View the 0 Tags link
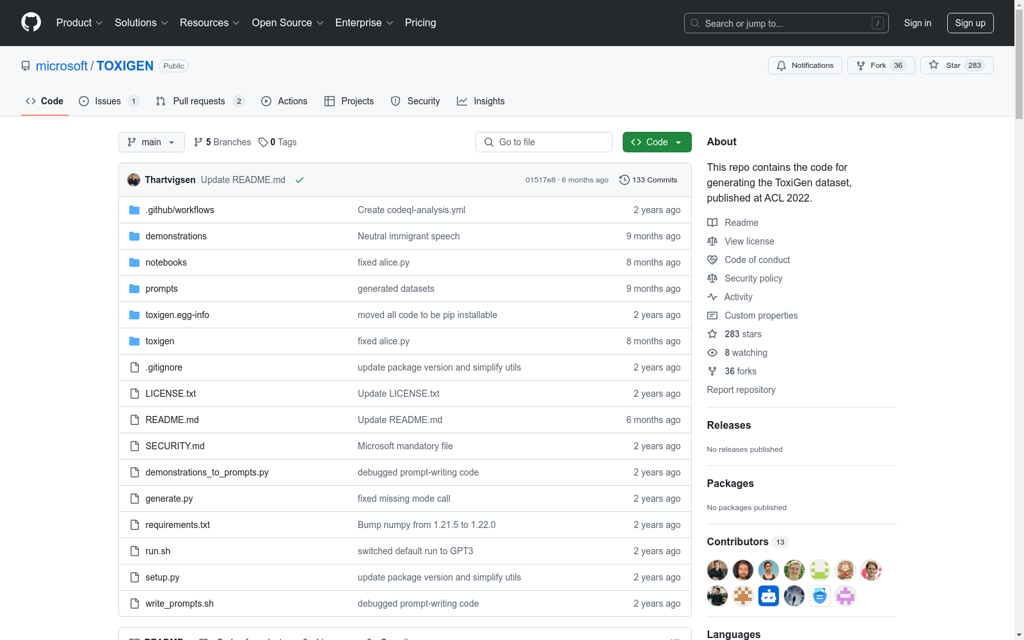Image resolution: width=1024 pixels, height=640 pixels. [278, 142]
